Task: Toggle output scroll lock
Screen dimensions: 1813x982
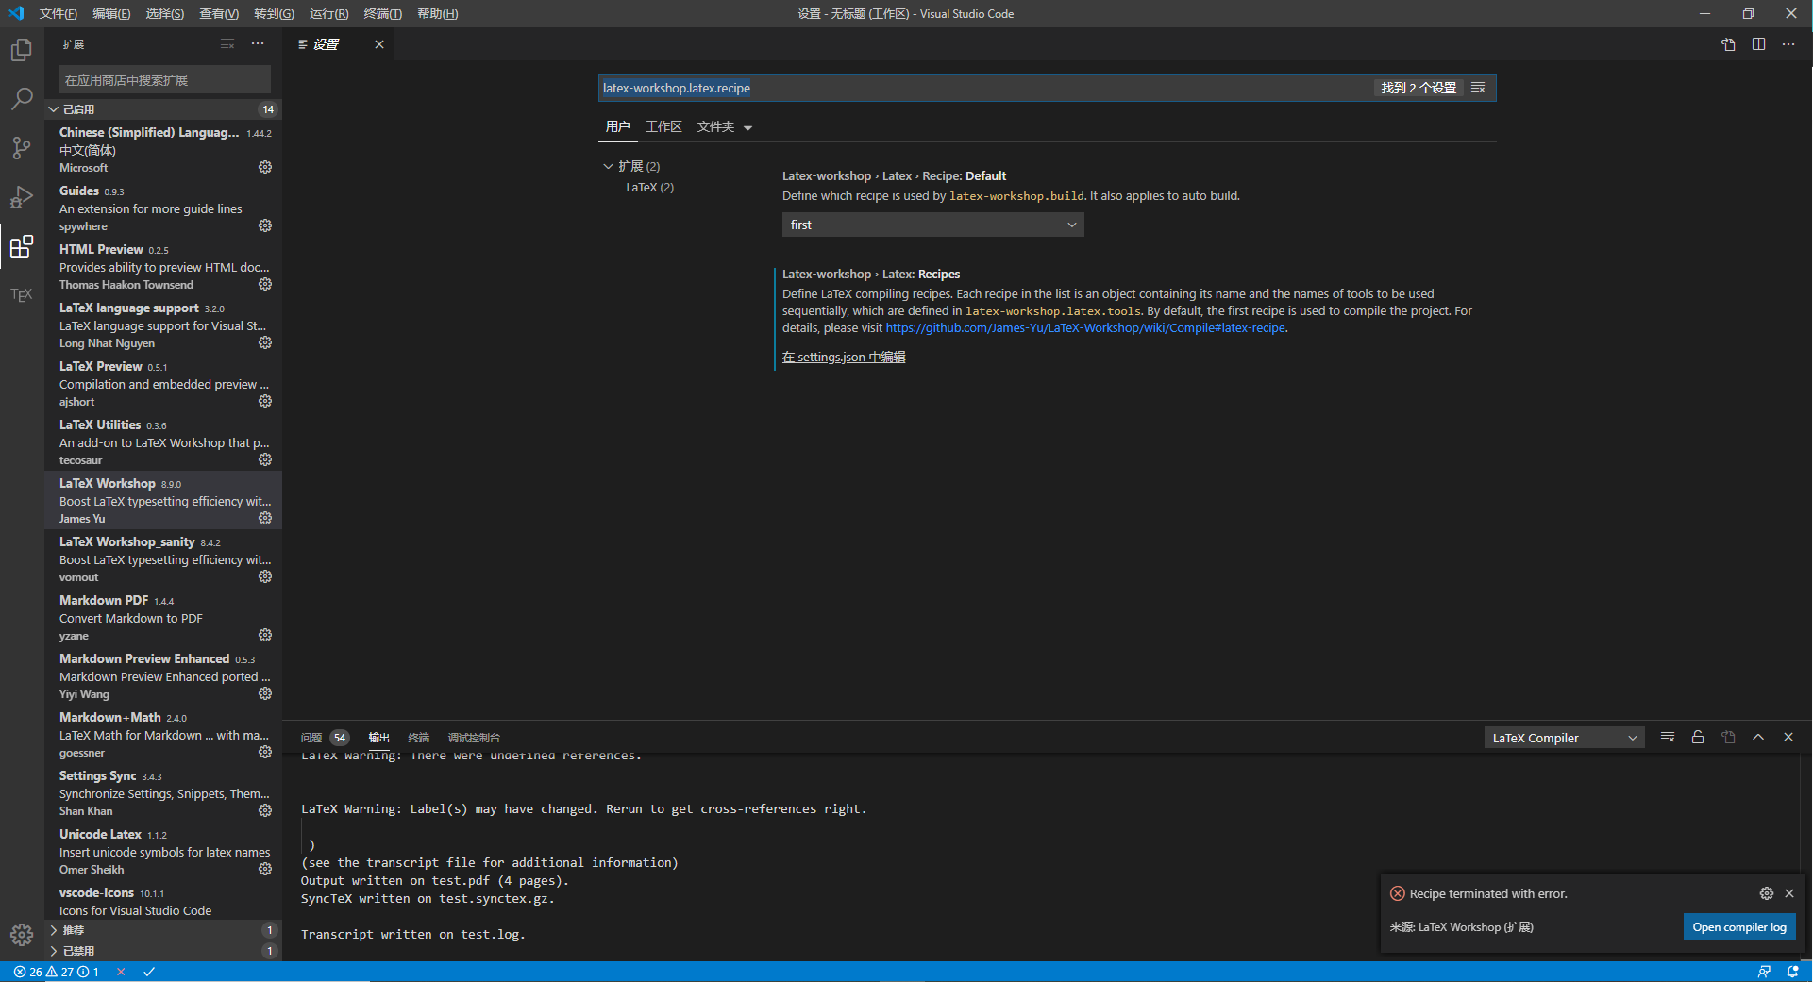Action: coord(1698,738)
